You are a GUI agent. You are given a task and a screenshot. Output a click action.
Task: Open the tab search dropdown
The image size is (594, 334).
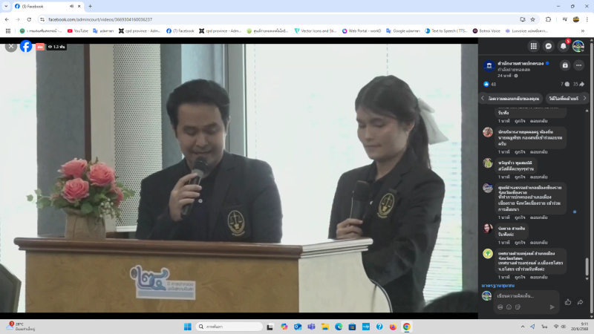(x=6, y=6)
